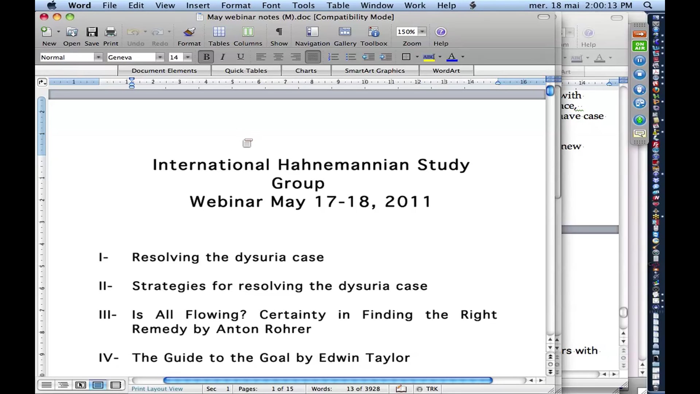
Task: Open the Gallery toolbar icon
Action: point(345,32)
